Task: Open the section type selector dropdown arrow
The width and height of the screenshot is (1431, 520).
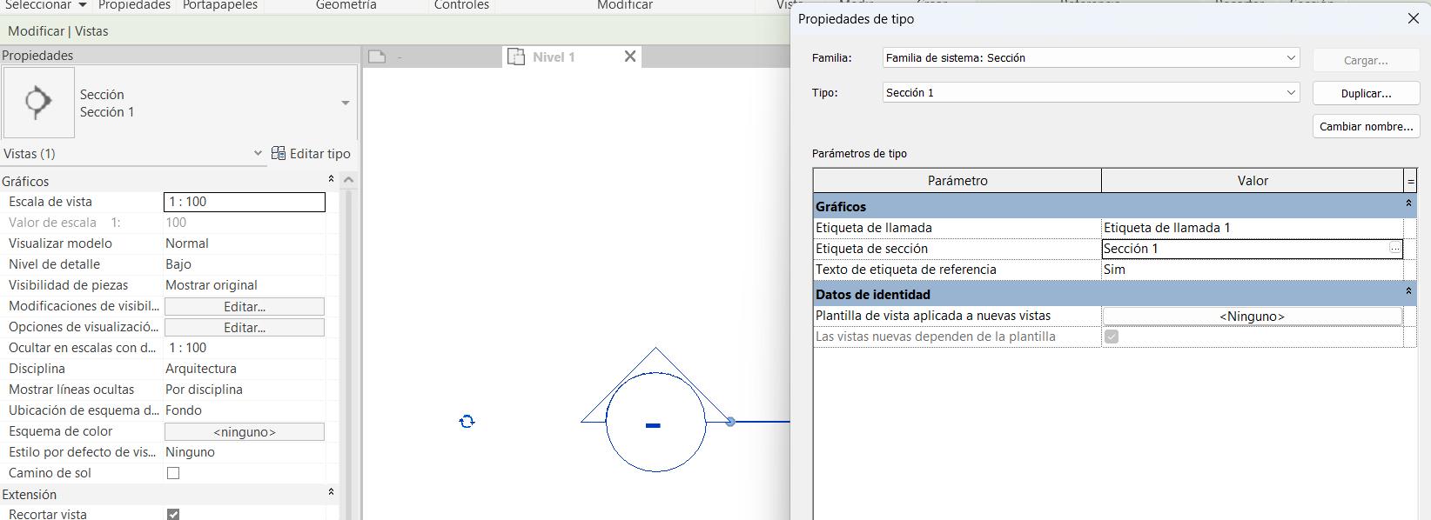Action: 346,103
